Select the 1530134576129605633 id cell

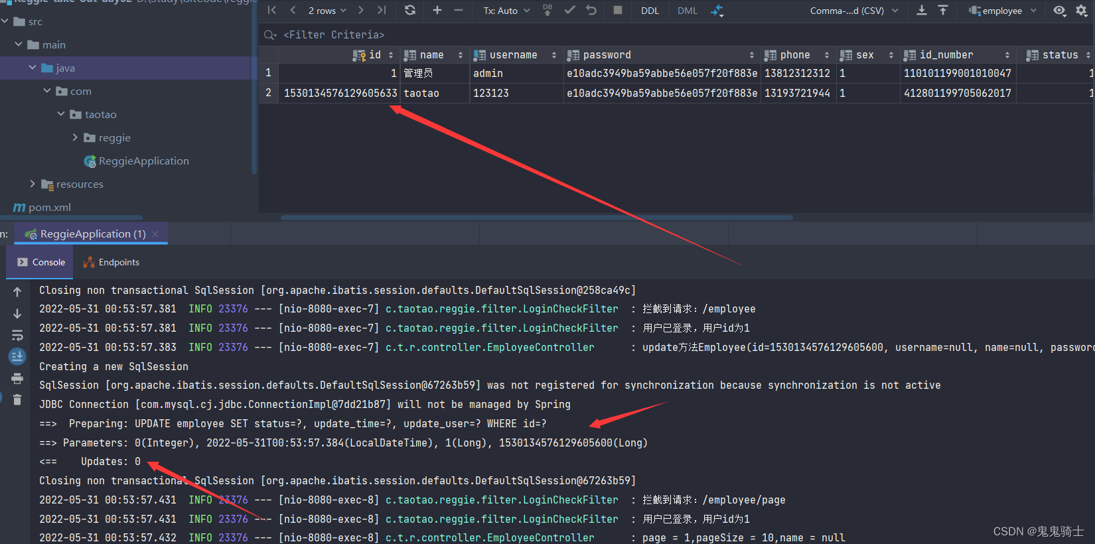340,94
